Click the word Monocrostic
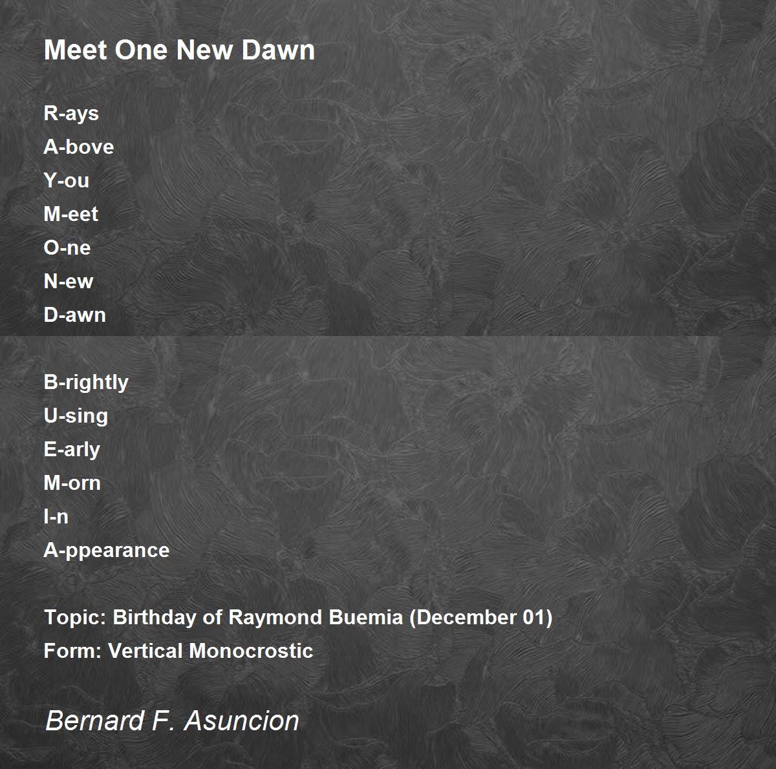Screen dimensions: 776x769 tap(251, 651)
